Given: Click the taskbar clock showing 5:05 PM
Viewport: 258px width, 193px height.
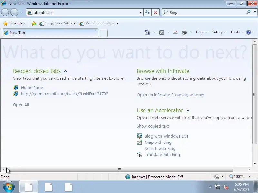Looking at the screenshot, I should coord(242,187).
